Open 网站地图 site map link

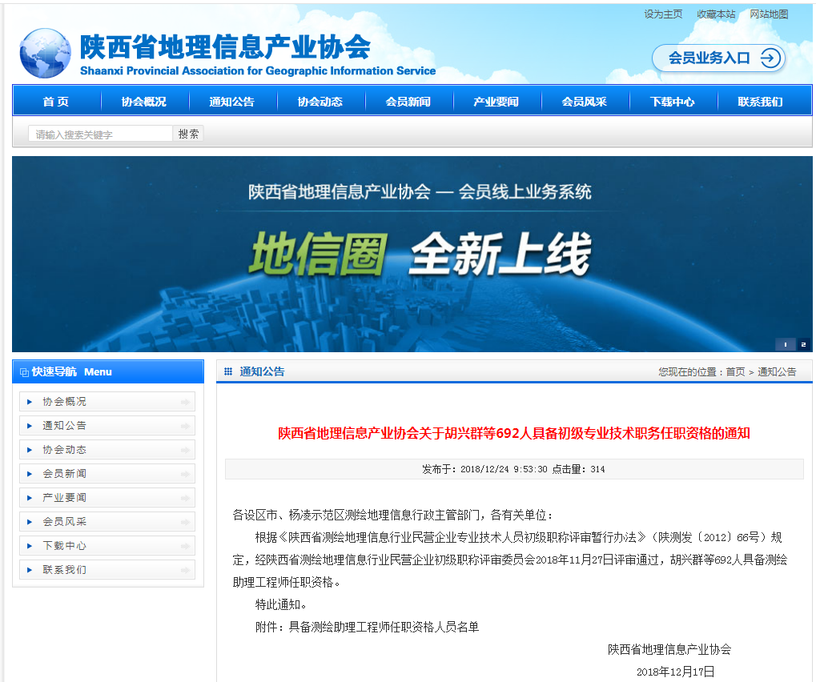[x=769, y=14]
